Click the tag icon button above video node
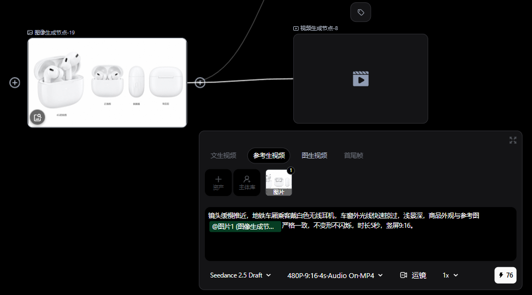 [360, 12]
